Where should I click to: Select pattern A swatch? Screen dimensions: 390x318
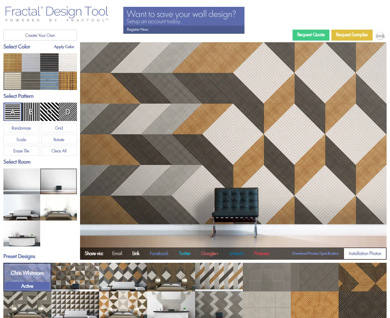pos(13,112)
